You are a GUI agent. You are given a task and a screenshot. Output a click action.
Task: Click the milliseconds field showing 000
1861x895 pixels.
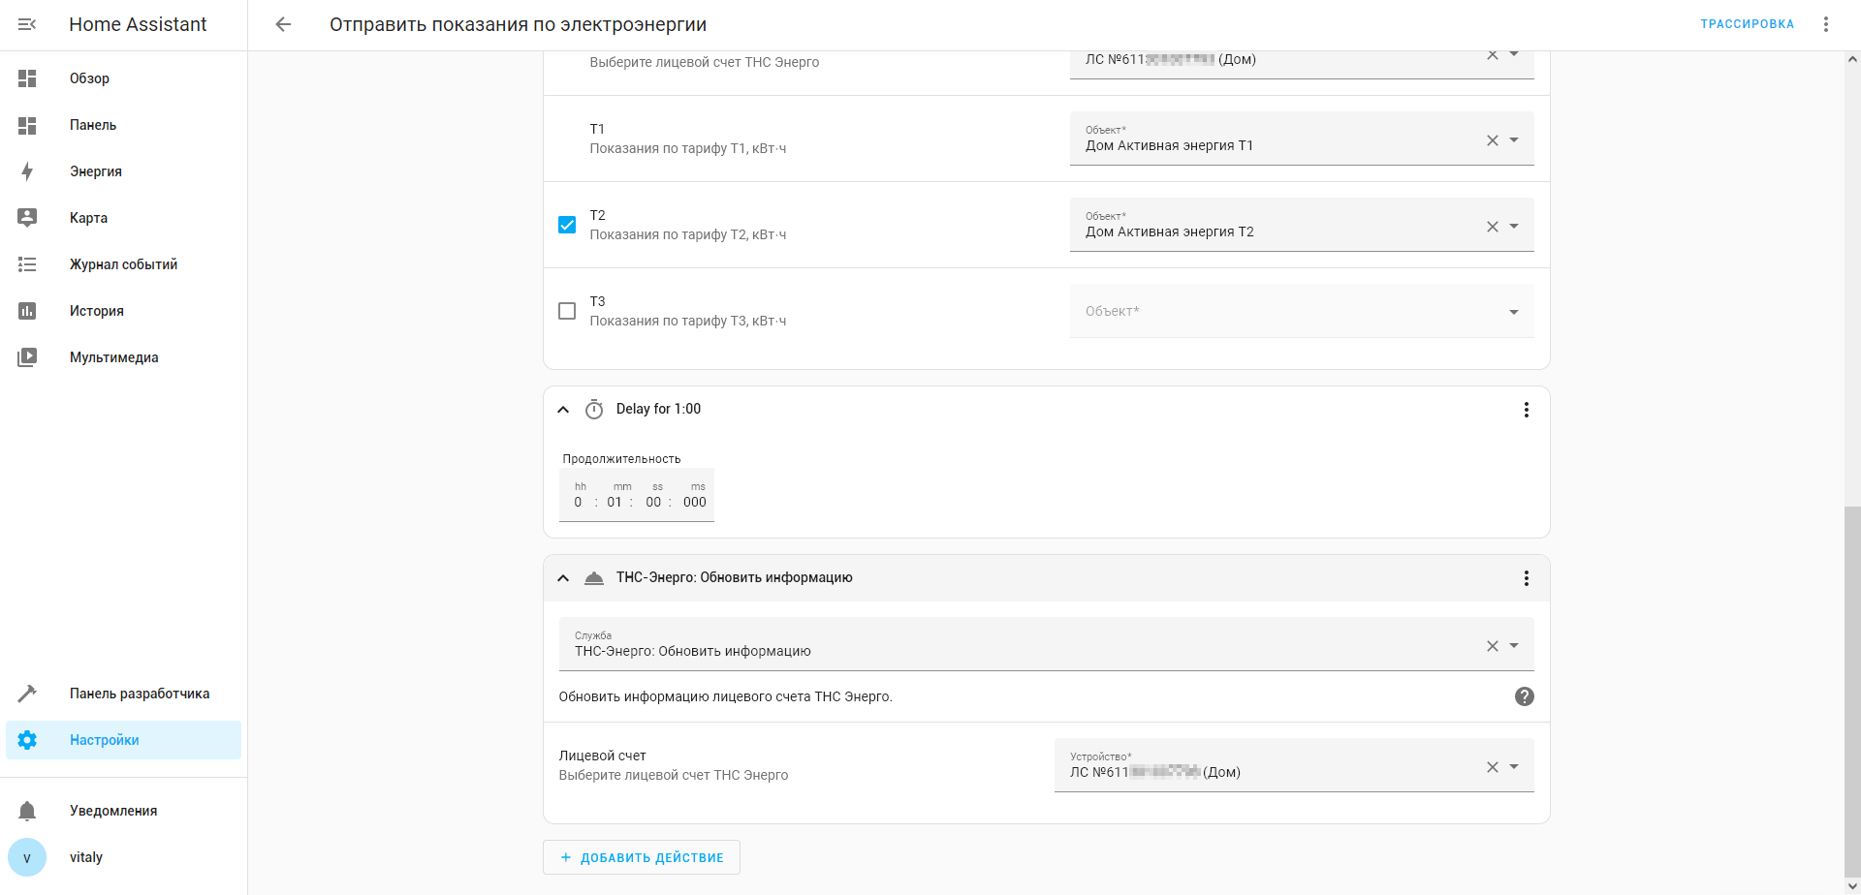695,502
